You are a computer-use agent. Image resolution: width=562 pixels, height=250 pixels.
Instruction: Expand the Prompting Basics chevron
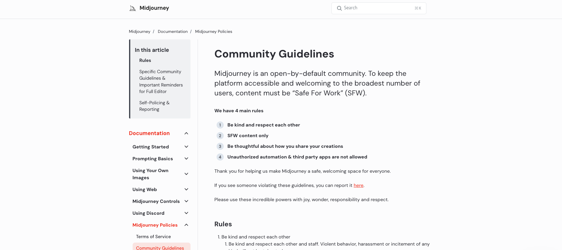click(x=186, y=158)
